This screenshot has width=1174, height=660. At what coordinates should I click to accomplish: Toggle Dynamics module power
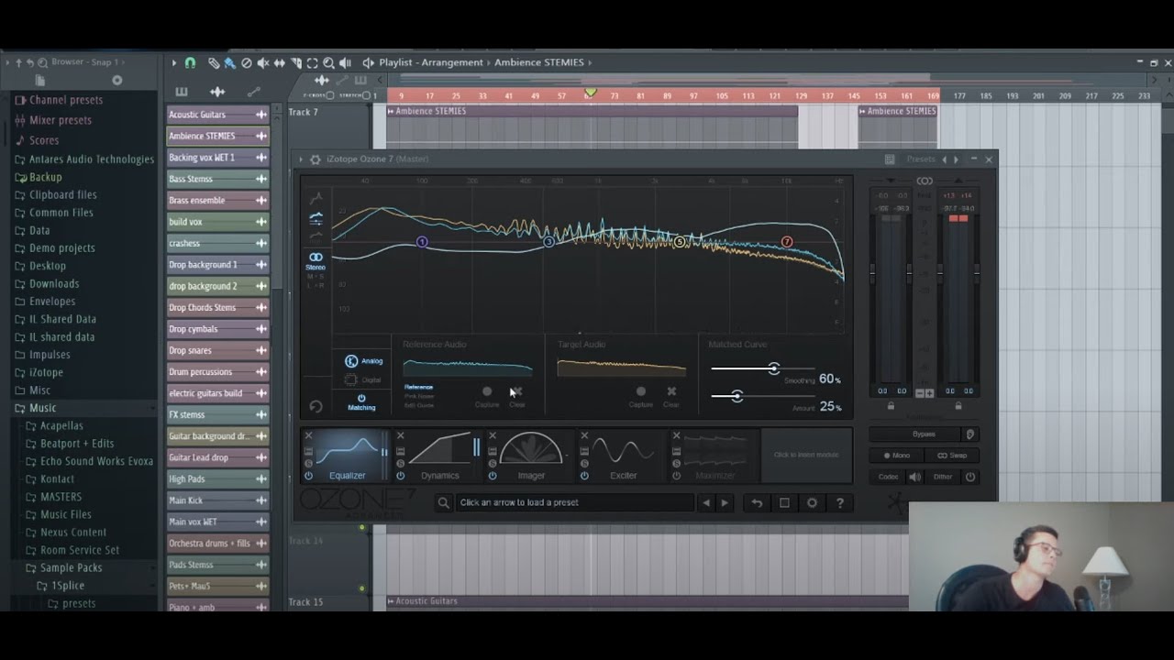click(401, 476)
